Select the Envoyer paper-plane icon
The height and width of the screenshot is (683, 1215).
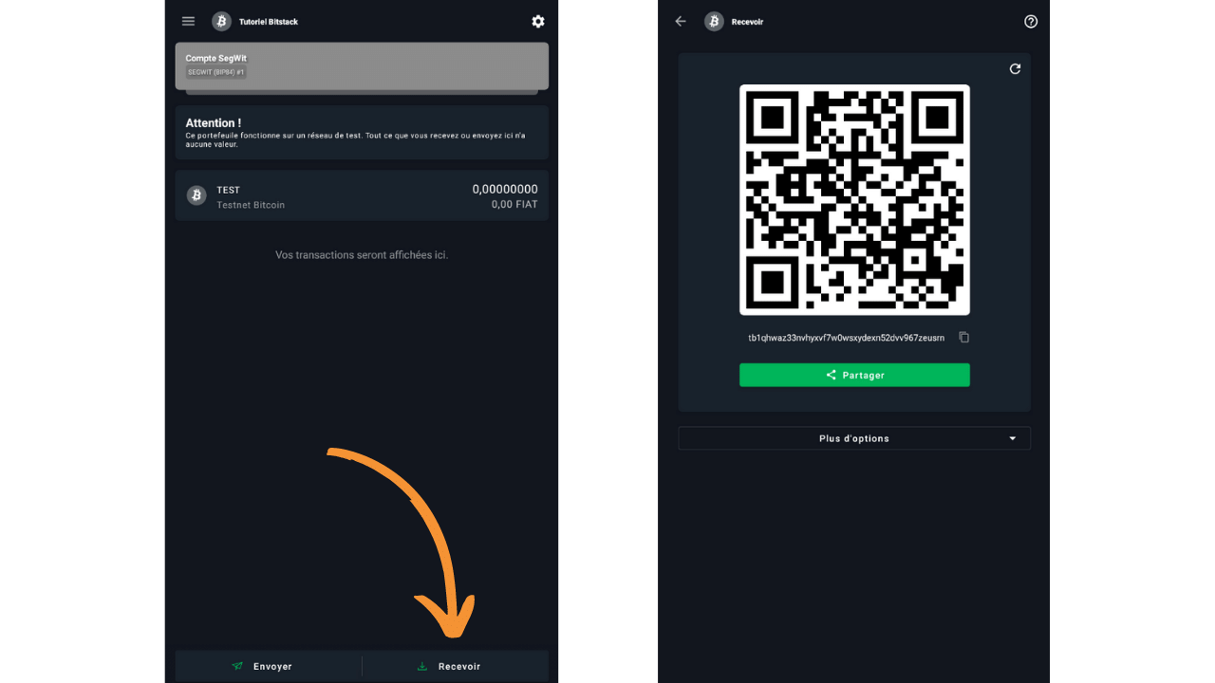(236, 666)
